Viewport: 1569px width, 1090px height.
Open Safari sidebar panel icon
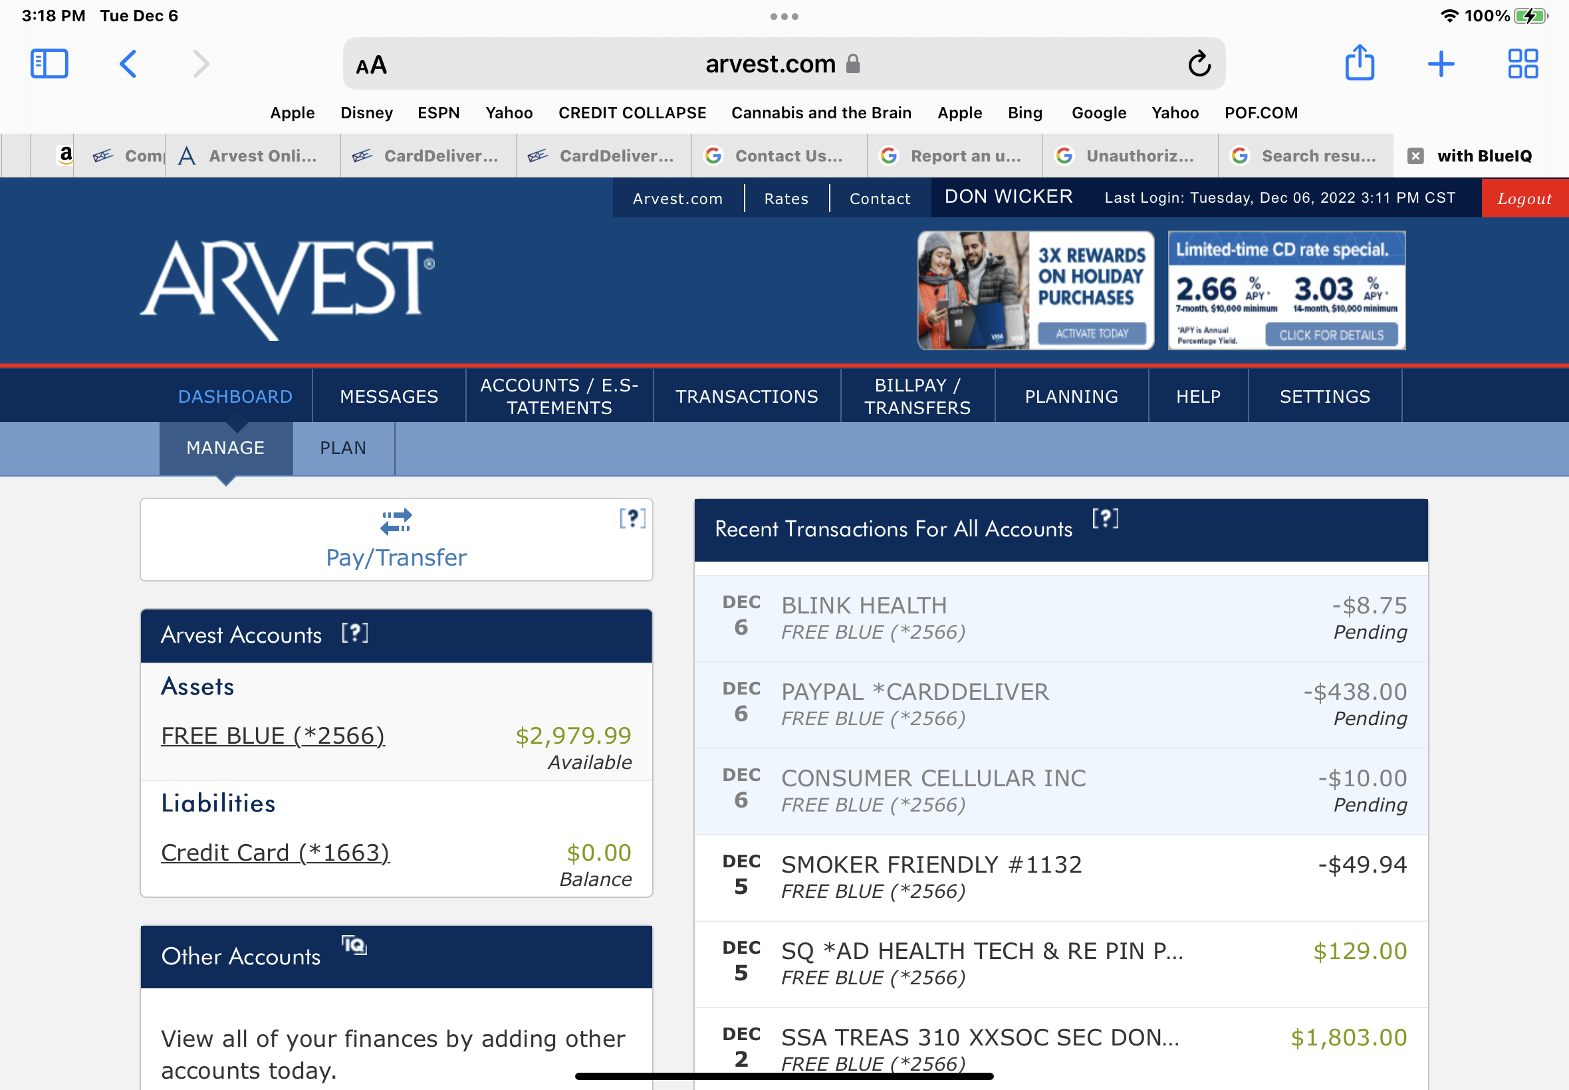pos(49,64)
